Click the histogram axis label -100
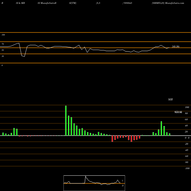The height and width of the screenshot is (191, 191). tap(187, 168)
